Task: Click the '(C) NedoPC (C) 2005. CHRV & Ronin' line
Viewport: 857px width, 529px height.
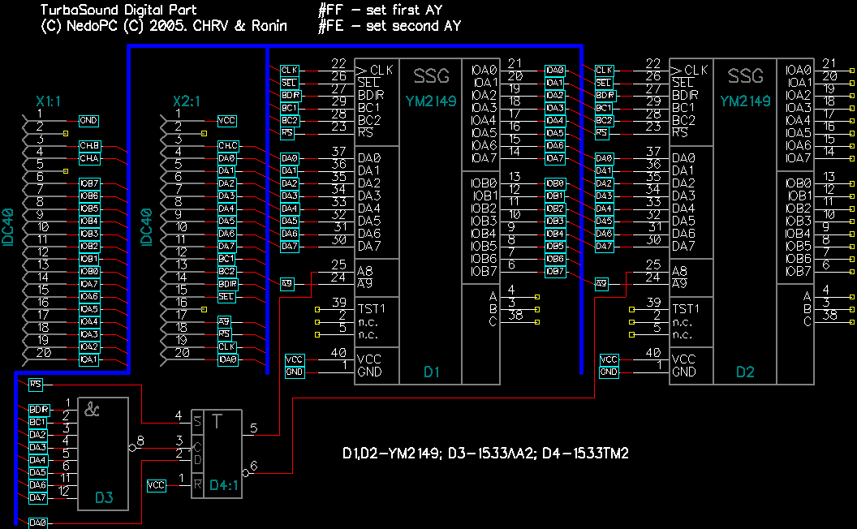Action: point(163,26)
